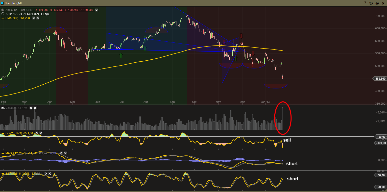The width and height of the screenshot is (387, 192).
Task: Remove the SSTOC indicator panel
Action: point(50,174)
